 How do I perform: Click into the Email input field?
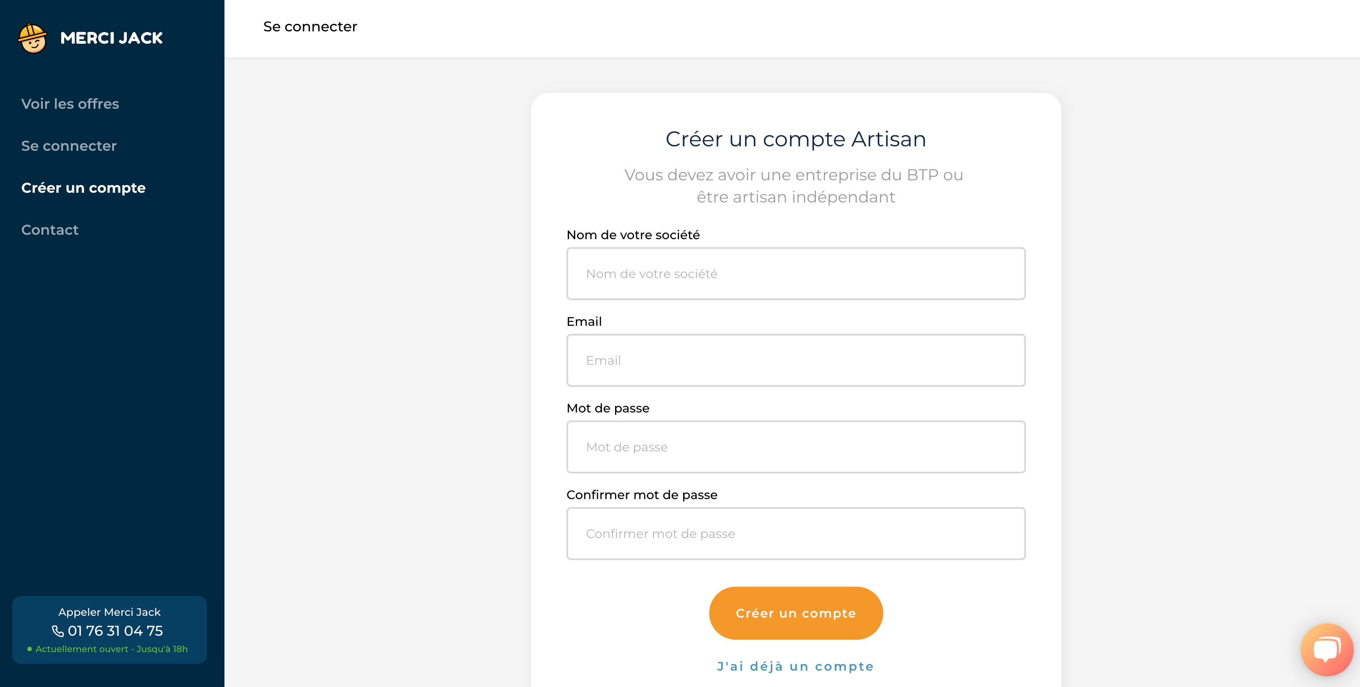[796, 360]
